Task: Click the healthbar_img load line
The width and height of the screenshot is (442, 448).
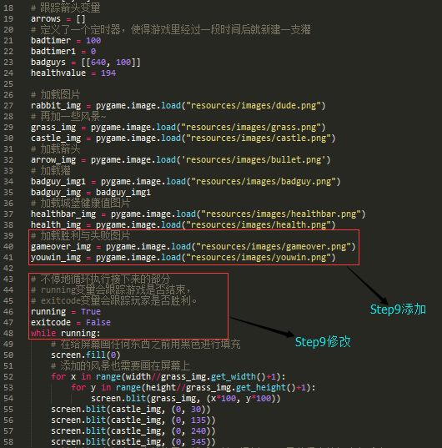Action: (x=198, y=214)
